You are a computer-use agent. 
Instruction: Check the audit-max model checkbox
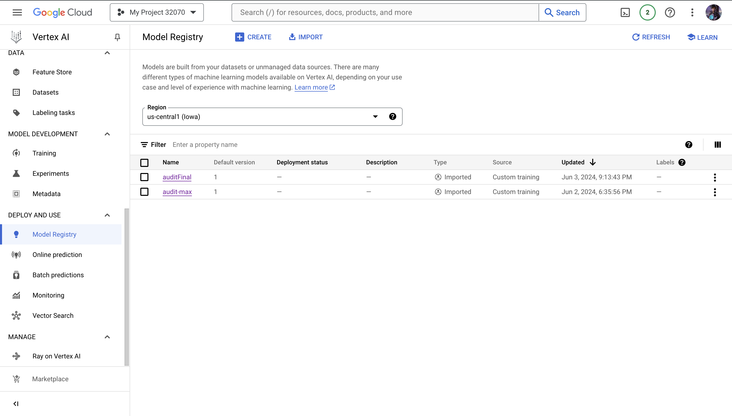tap(144, 192)
